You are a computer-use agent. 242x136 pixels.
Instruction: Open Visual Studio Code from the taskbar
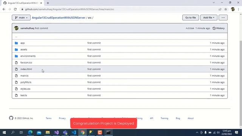[x=74, y=133]
